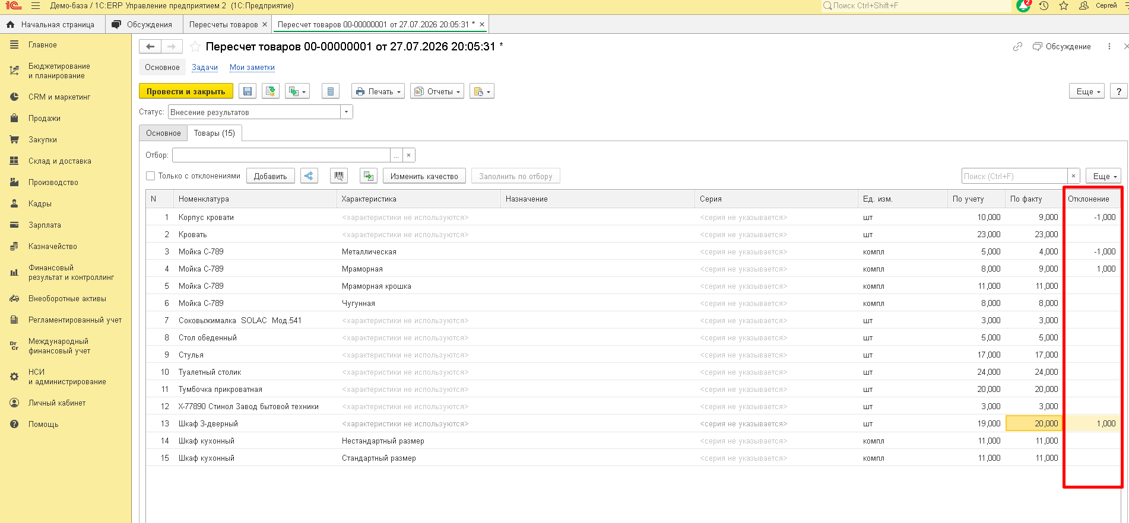Screen dimensions: 1129x523
Task: Click the post document icon
Action: click(x=271, y=91)
